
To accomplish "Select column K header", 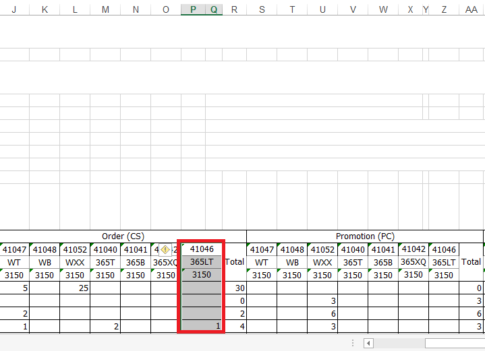I will [45, 9].
